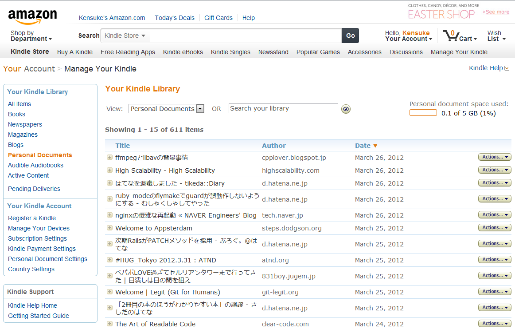Open Free Reading Apps

point(128,52)
